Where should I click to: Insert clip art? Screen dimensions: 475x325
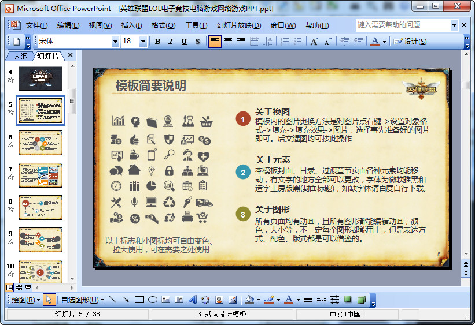(x=219, y=300)
